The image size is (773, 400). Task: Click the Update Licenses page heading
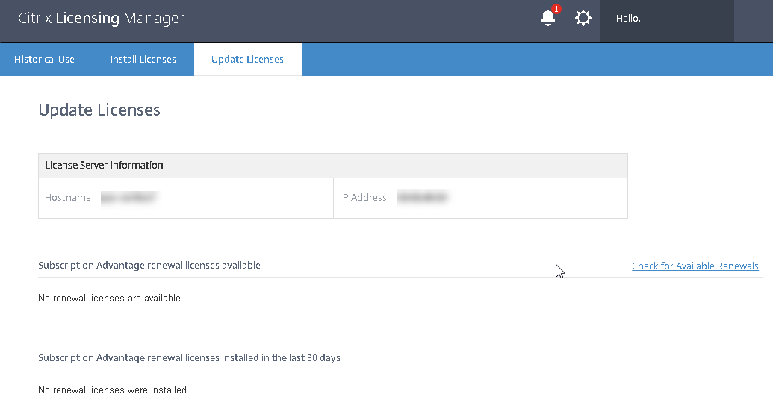tap(99, 110)
